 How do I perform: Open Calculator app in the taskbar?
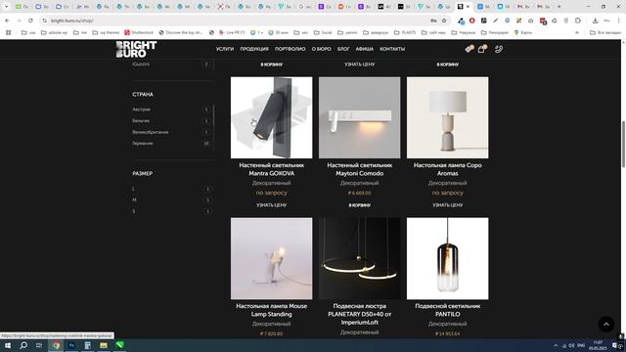[x=87, y=345]
